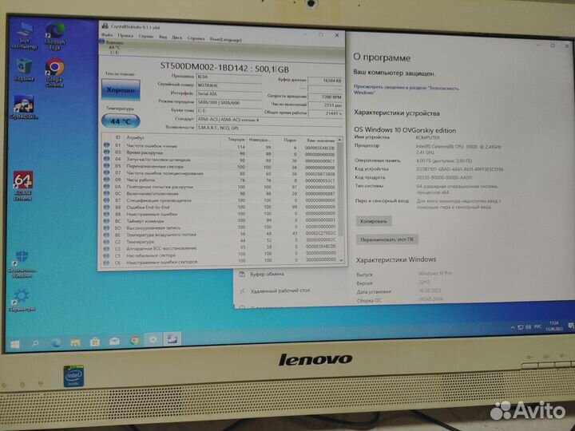The height and width of the screenshot is (431, 575).
Task: Open the Файл menu in CrystalDiskInfo
Action: point(107,35)
